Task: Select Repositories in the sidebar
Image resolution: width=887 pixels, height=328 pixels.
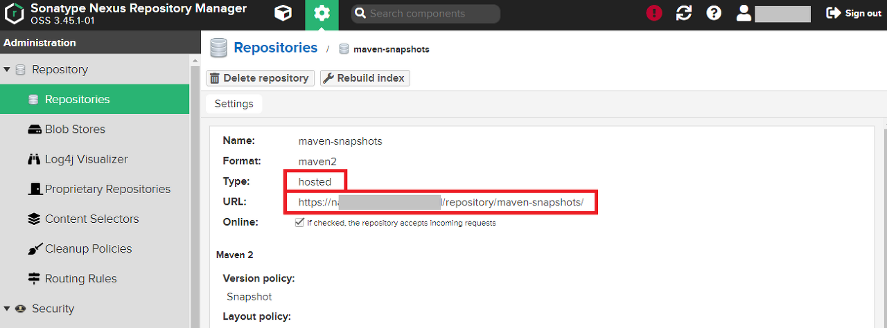Action: 94,99
